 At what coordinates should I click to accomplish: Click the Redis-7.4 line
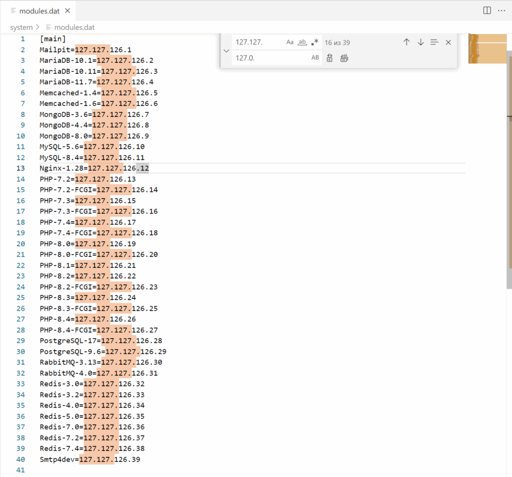(x=92, y=449)
